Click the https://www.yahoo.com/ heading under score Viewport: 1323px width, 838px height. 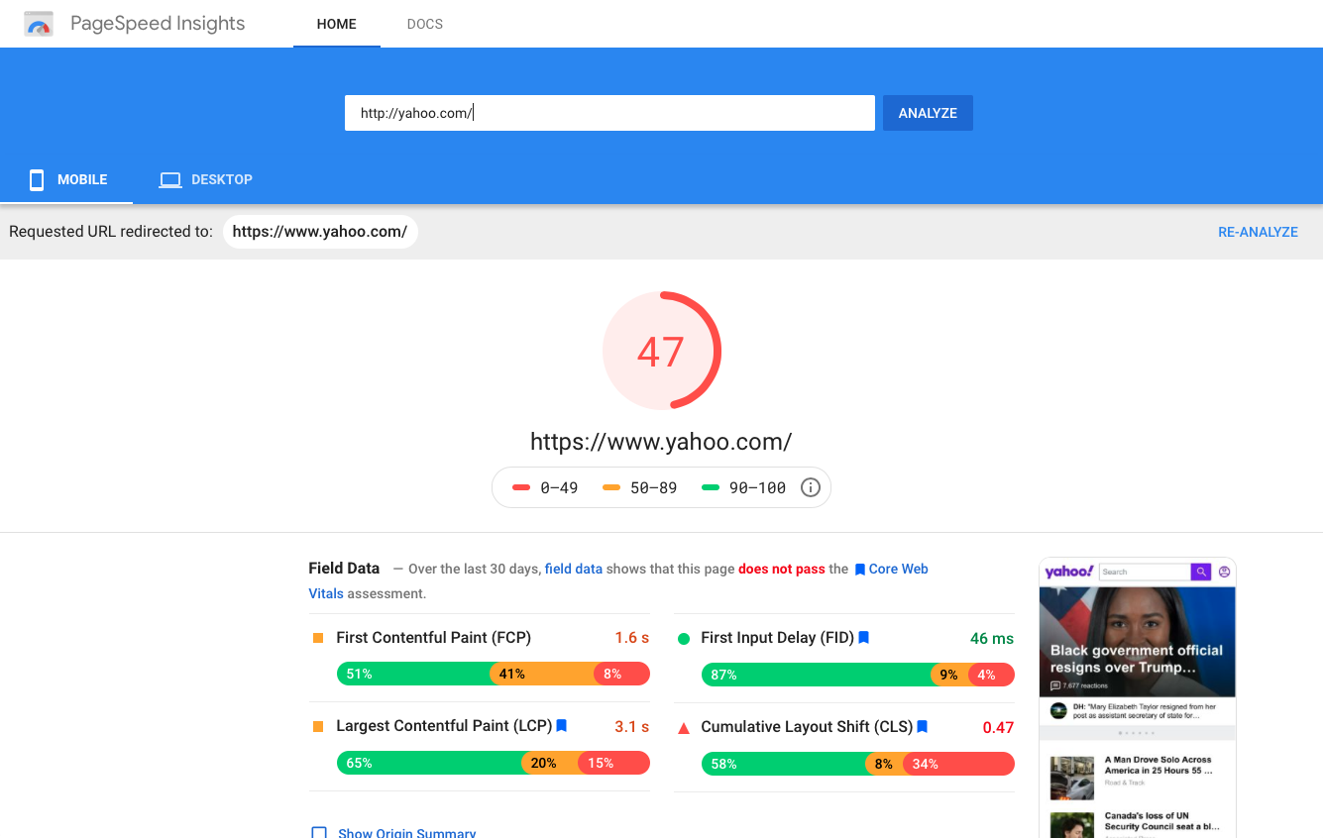661,441
